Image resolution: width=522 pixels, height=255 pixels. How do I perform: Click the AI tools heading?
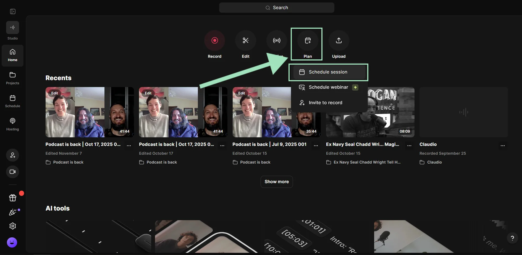tap(57, 208)
